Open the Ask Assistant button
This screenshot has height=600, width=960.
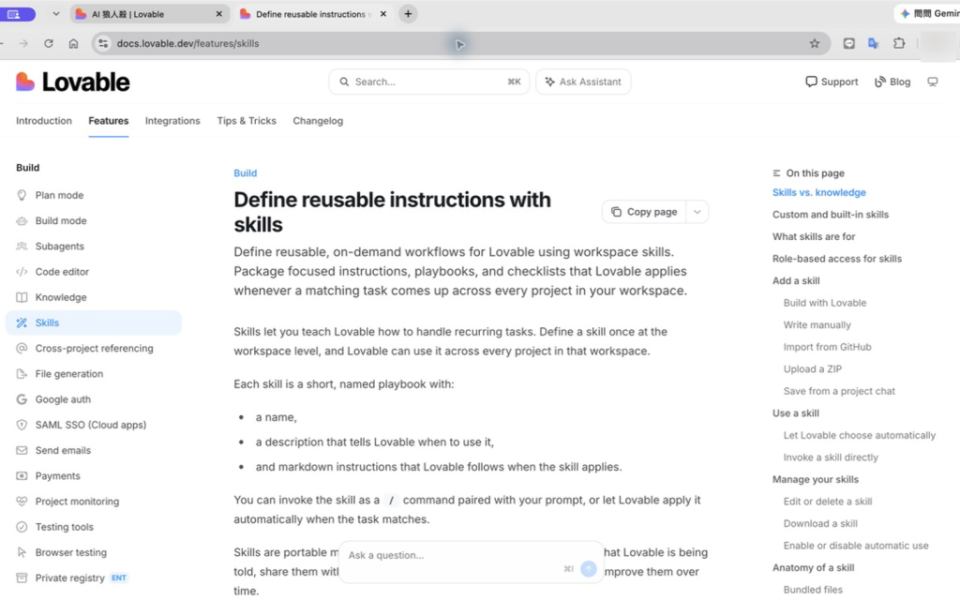[583, 82]
